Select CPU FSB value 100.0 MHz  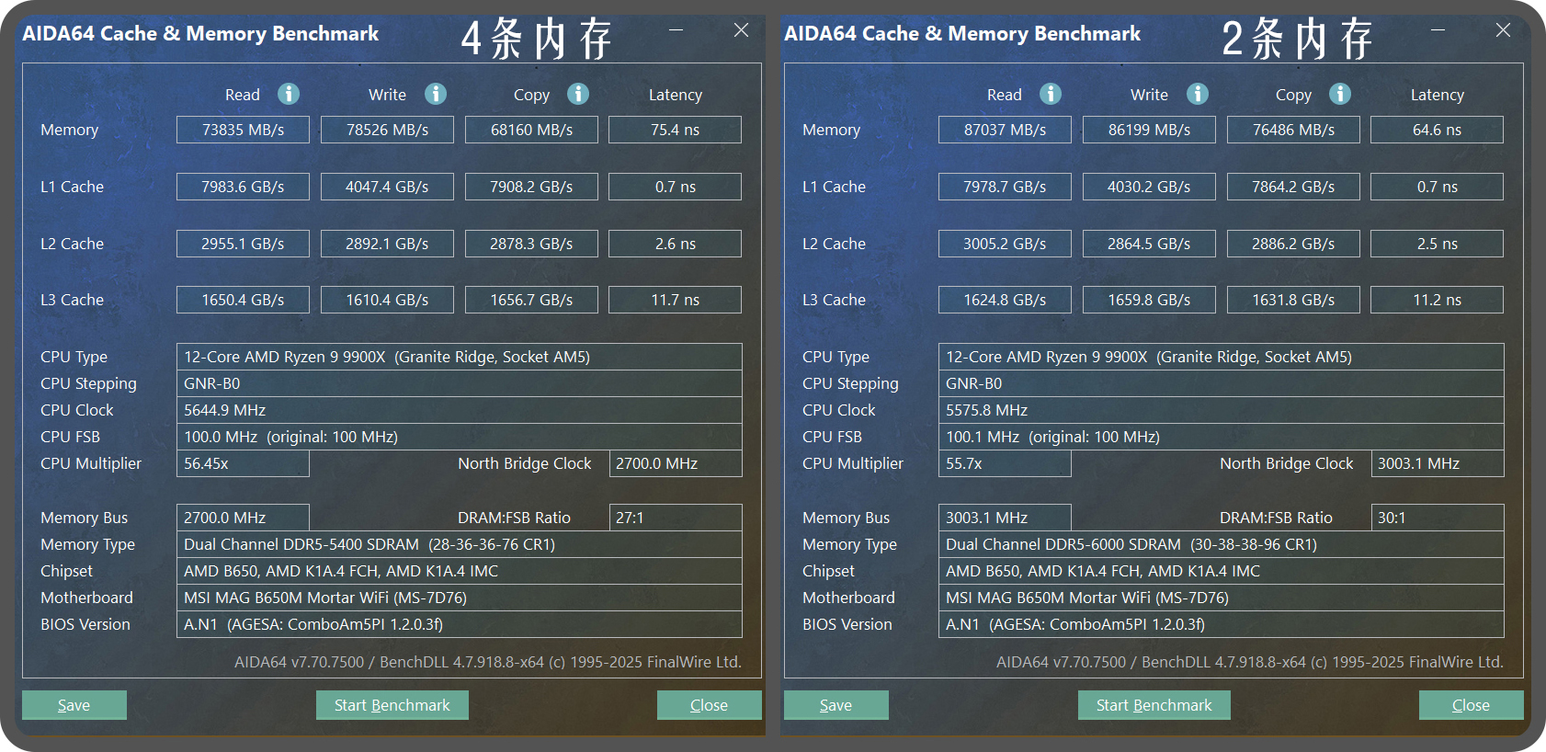coord(460,437)
